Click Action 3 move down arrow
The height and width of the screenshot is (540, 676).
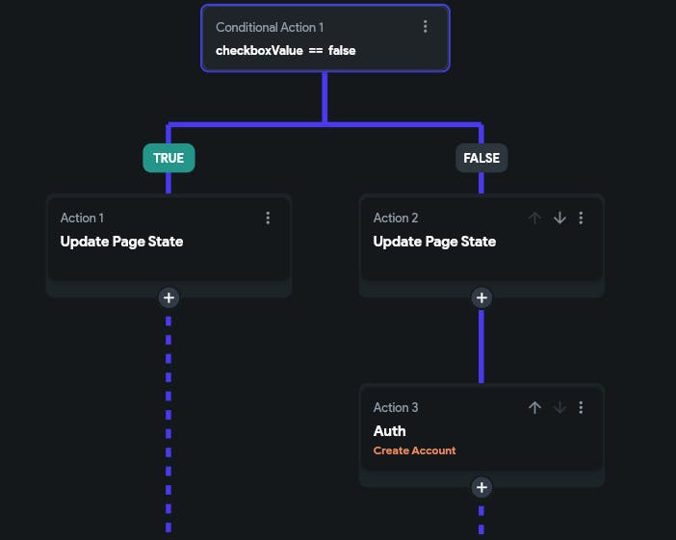(x=559, y=408)
